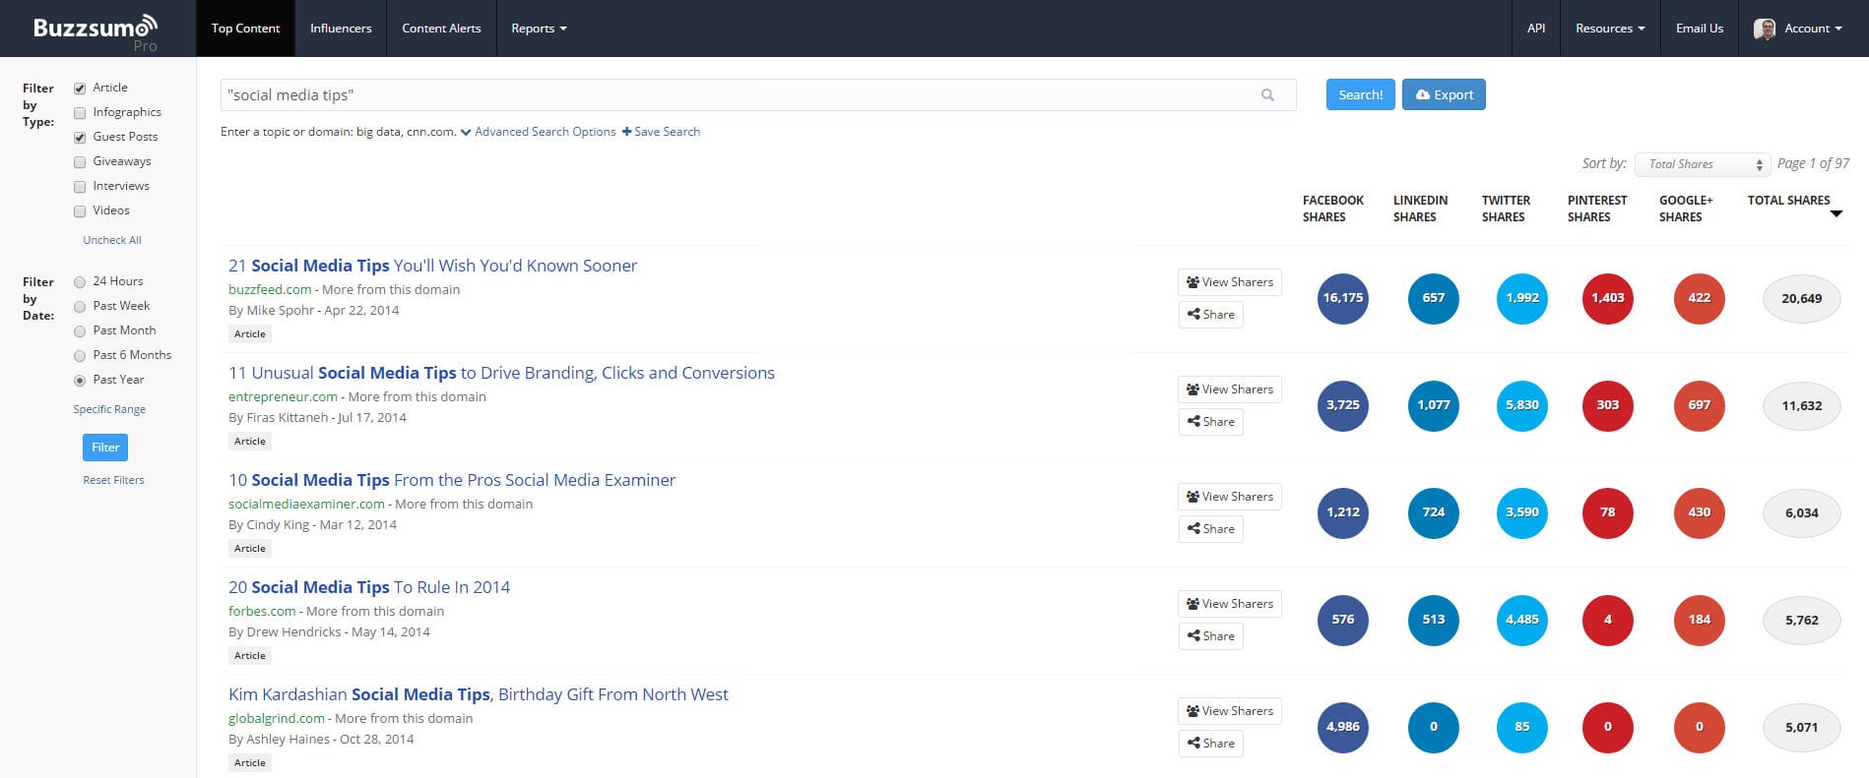1869x778 pixels.
Task: Select the Past Month date filter
Action: click(x=80, y=331)
